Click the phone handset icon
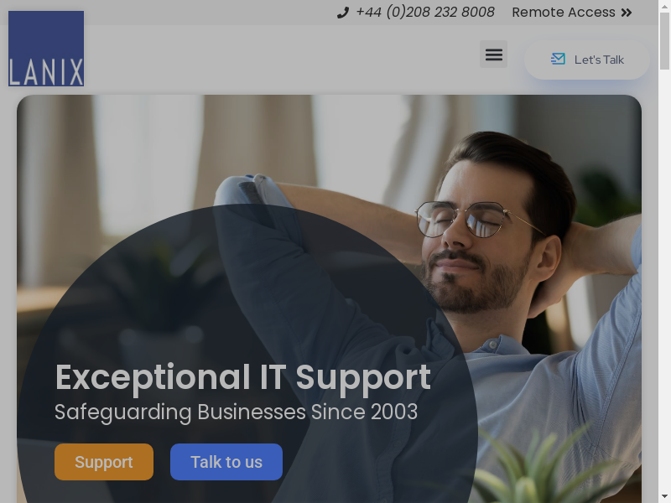 (343, 13)
